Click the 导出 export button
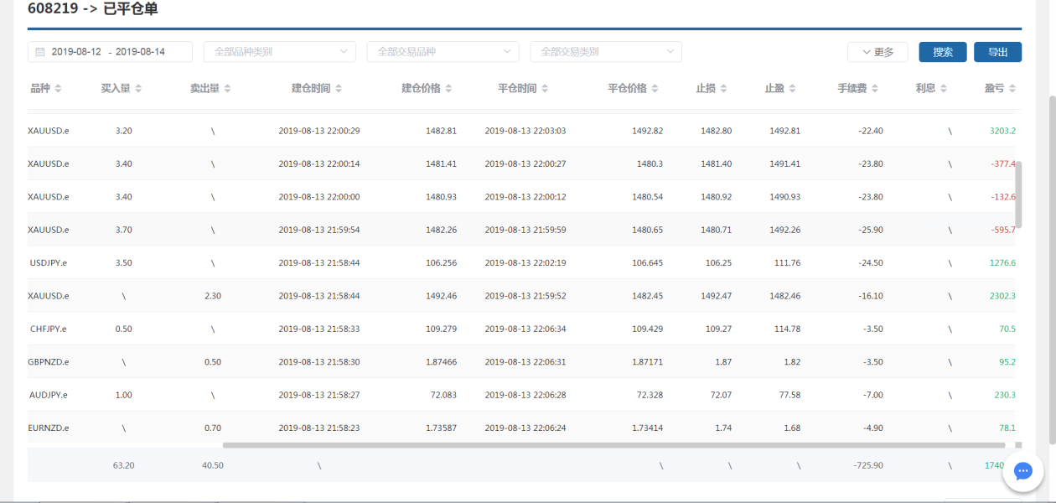1056x503 pixels. point(997,52)
